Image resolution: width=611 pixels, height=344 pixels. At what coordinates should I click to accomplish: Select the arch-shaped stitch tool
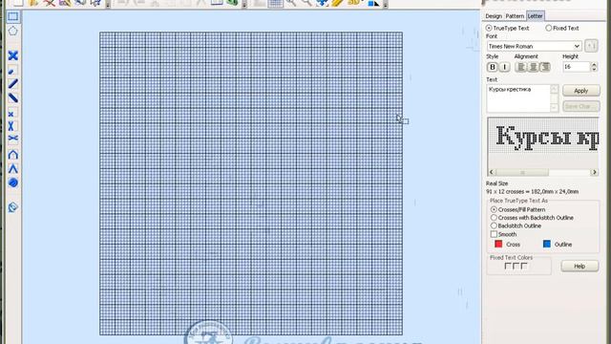click(12, 155)
